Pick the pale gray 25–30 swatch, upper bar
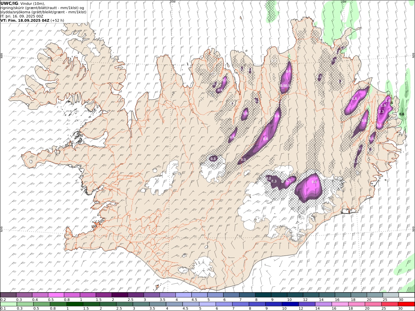 click(391, 295)
